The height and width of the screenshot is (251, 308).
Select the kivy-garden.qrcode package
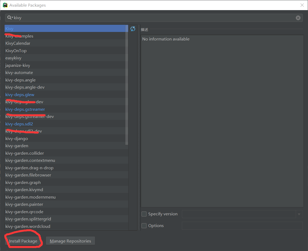[66, 212]
